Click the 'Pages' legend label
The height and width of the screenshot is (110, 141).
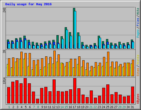click(x=138, y=34)
